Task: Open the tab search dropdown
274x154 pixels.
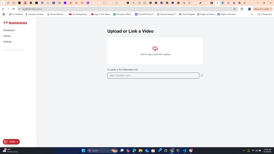Action: coord(3,3)
